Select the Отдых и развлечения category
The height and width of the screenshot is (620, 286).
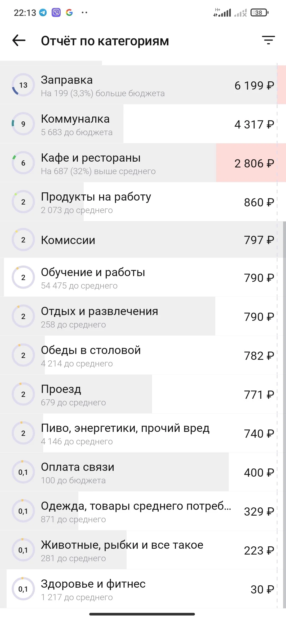coord(143,316)
